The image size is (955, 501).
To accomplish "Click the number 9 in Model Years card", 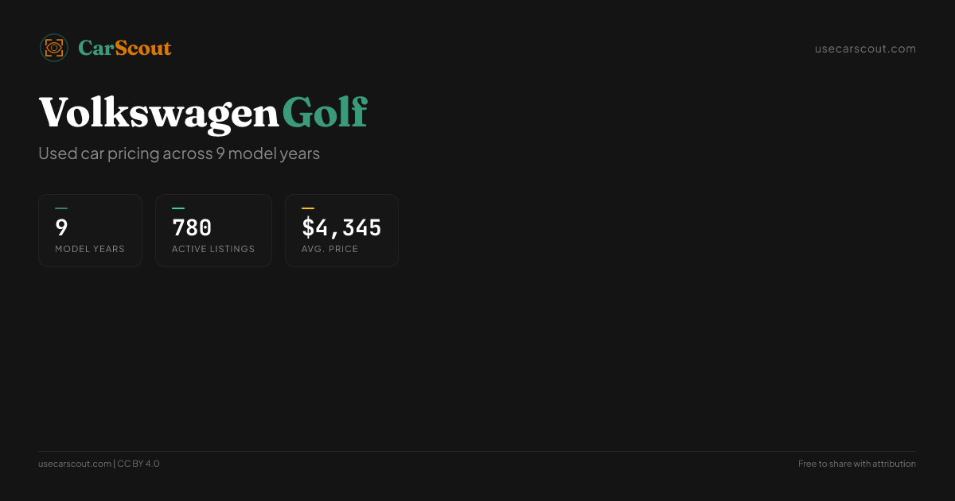I will coord(61,228).
